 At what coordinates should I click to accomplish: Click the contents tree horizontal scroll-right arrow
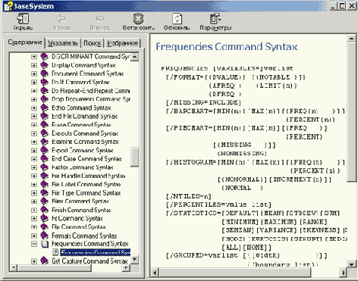[x=126, y=268]
